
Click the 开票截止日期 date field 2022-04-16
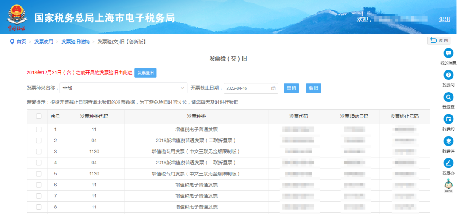pos(251,88)
